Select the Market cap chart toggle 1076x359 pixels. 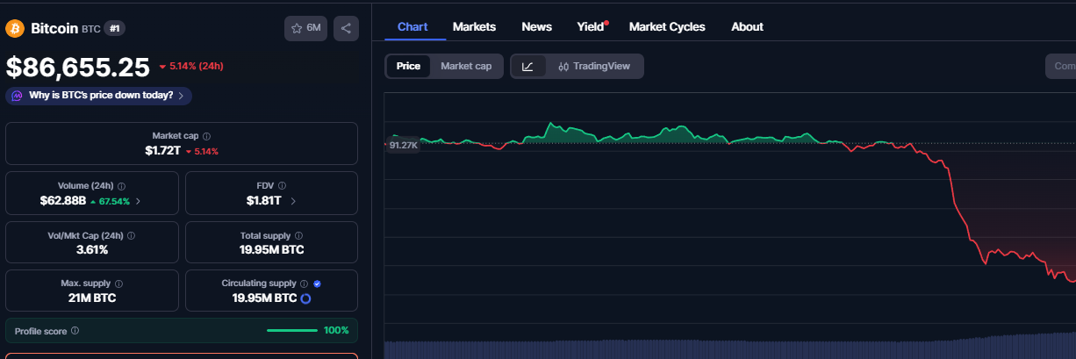click(466, 66)
